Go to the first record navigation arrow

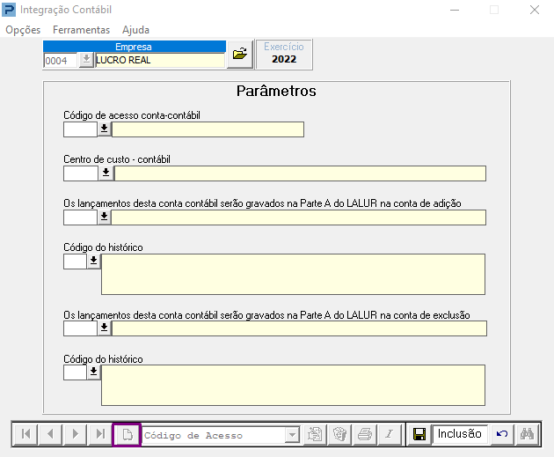26,434
